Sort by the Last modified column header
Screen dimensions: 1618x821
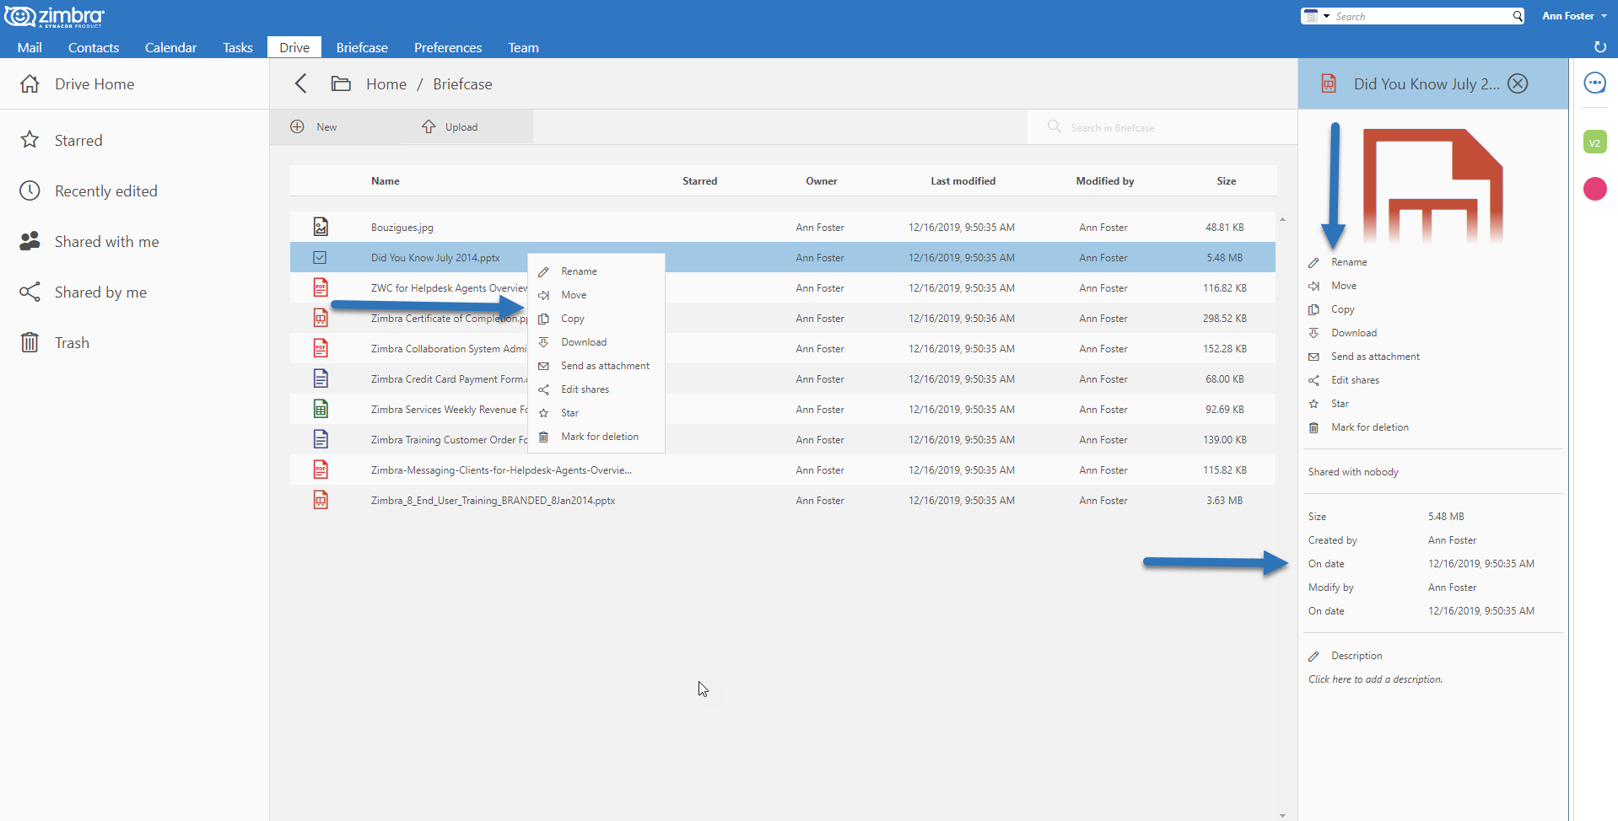[963, 181]
